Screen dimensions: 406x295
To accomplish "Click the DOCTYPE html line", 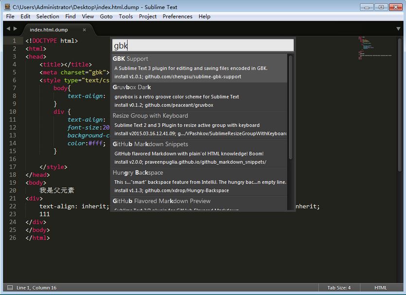I will click(x=52, y=41).
